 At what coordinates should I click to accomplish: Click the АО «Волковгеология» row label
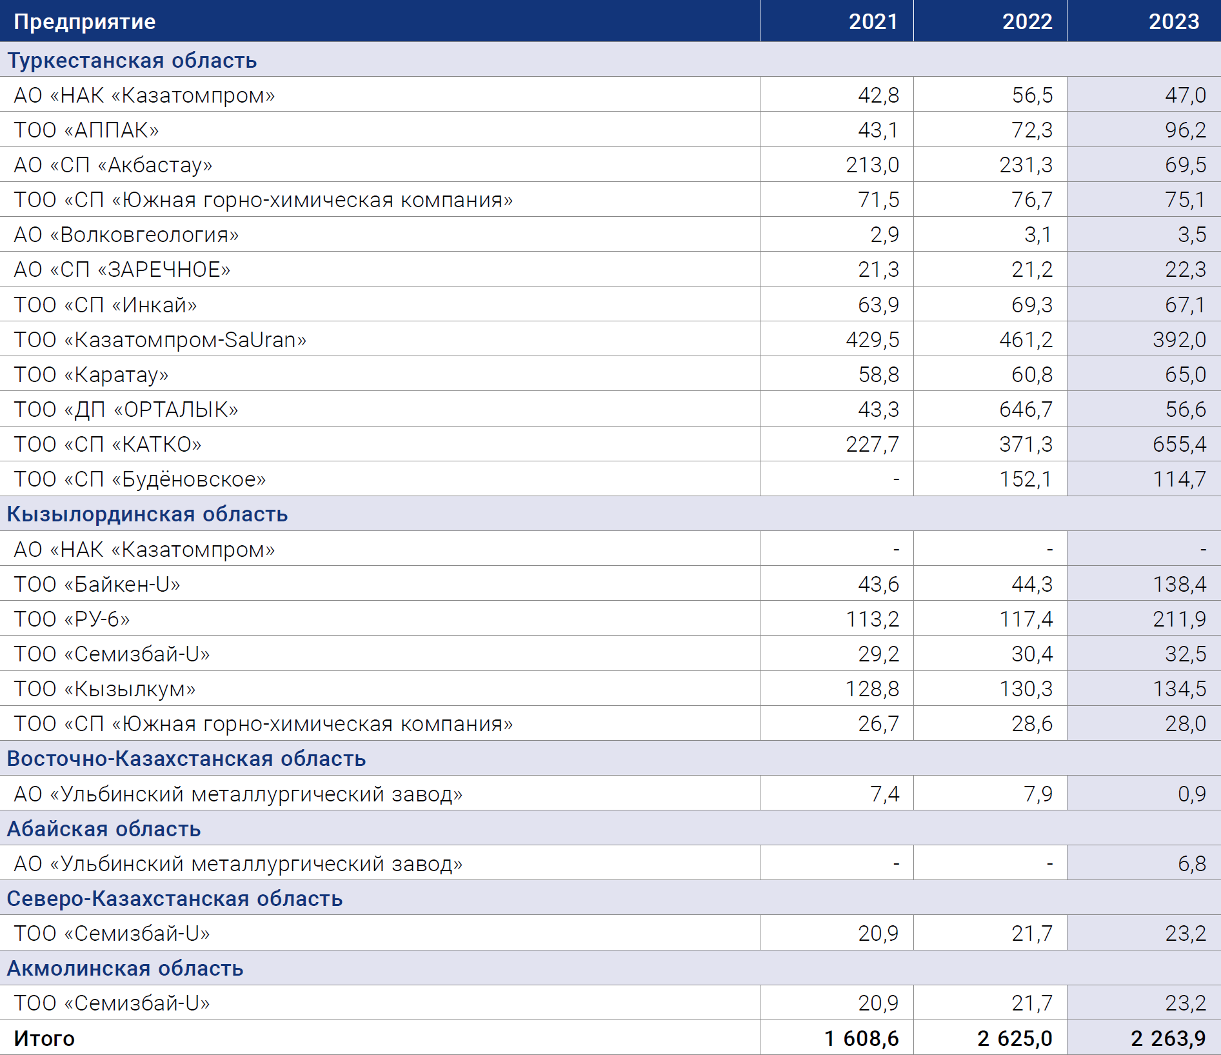click(126, 234)
